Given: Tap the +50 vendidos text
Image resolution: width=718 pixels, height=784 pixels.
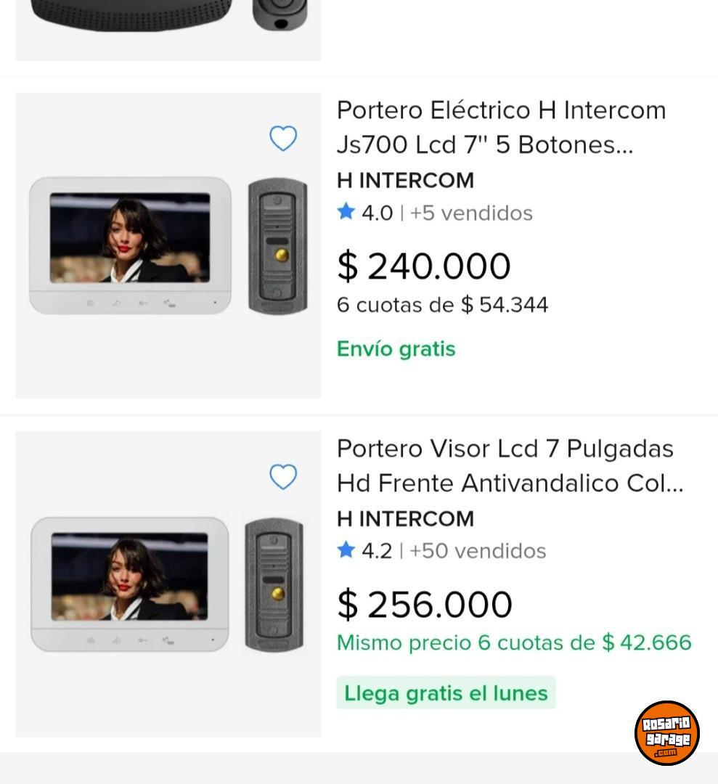Looking at the screenshot, I should tap(478, 551).
